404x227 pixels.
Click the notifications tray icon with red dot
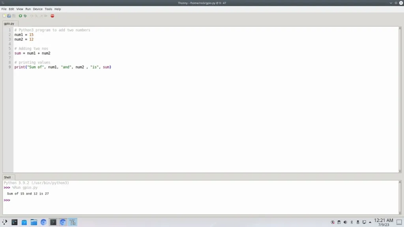[333, 222]
